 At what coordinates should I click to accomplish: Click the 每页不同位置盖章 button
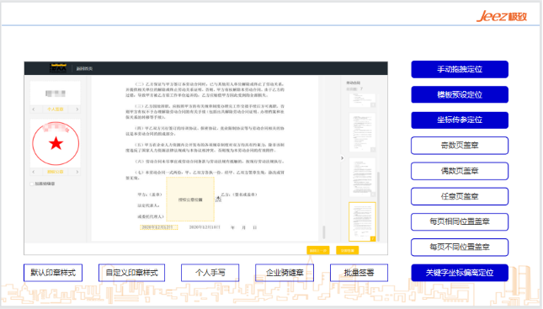[460, 247]
